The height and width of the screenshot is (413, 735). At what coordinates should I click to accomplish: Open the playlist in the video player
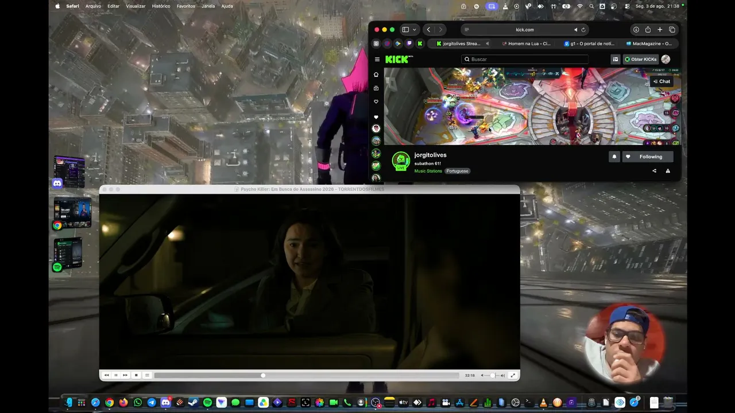[147, 375]
